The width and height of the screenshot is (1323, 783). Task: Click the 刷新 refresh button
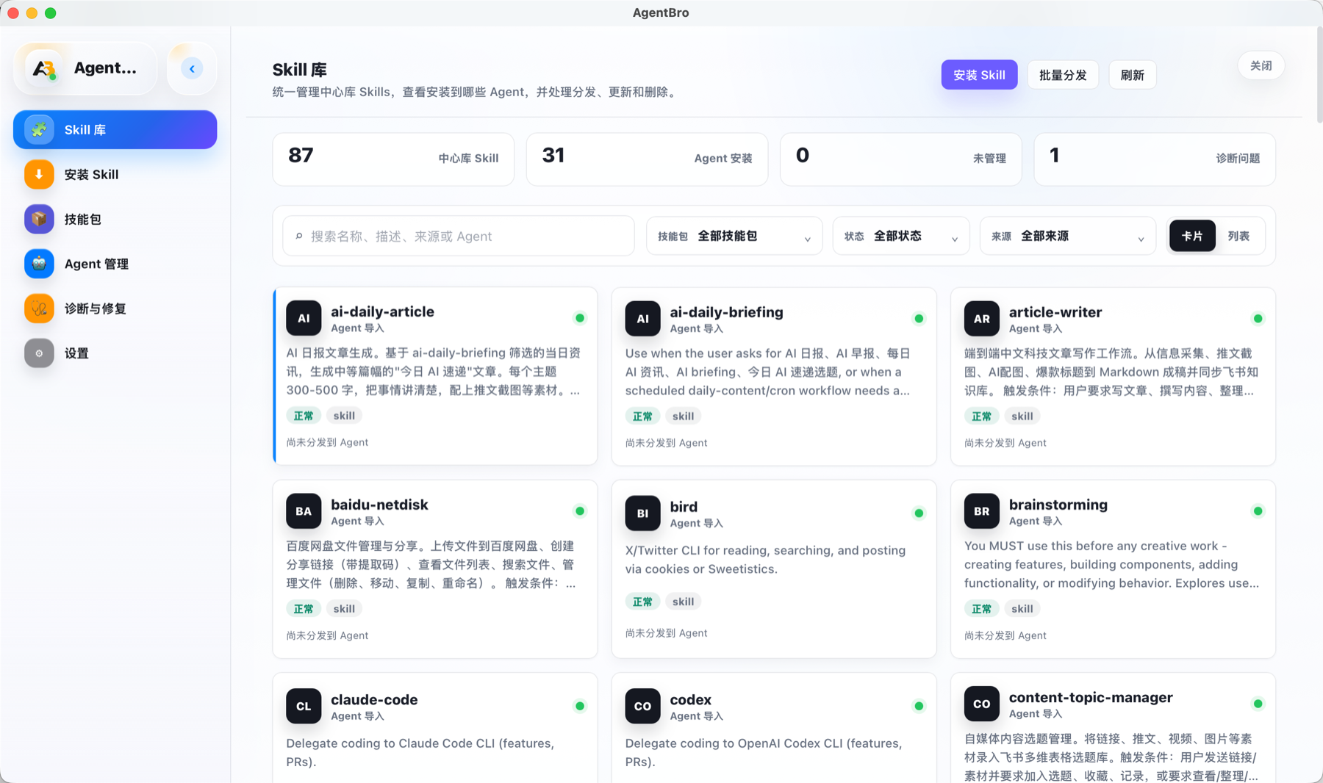click(1132, 75)
